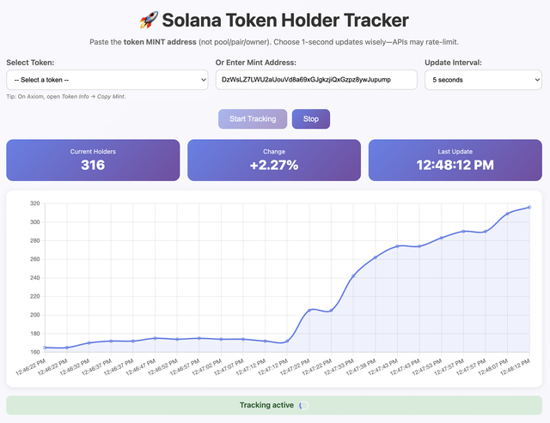Select the final chart point at 12:48:12 PM

[529, 207]
